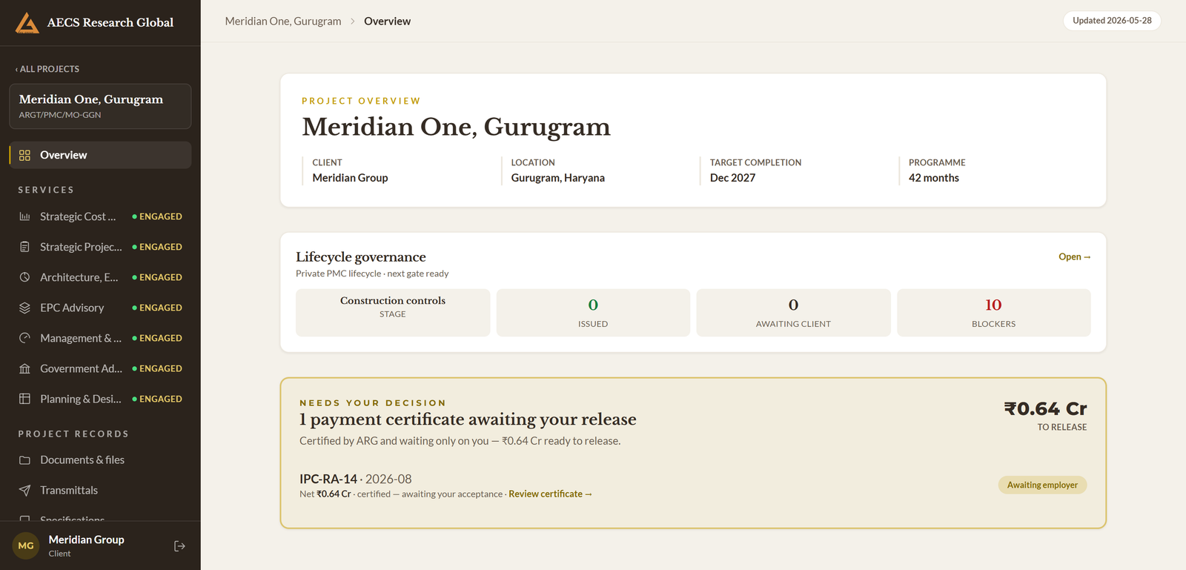Click the logout icon beside Meridian Group
This screenshot has width=1186, height=570.
pos(179,546)
